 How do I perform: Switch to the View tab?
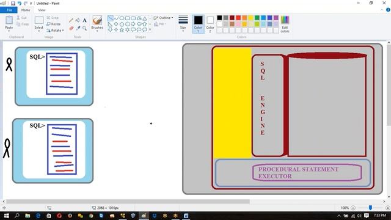(x=42, y=10)
